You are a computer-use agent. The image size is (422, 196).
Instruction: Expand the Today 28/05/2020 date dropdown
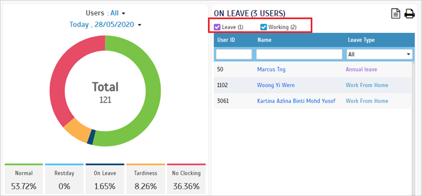click(105, 25)
